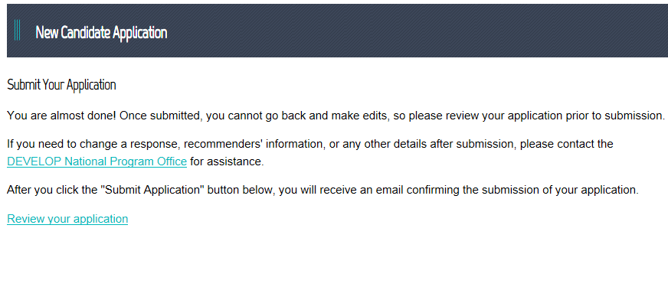Click the word "Review" in bottom link
The image size is (668, 287).
[26, 219]
